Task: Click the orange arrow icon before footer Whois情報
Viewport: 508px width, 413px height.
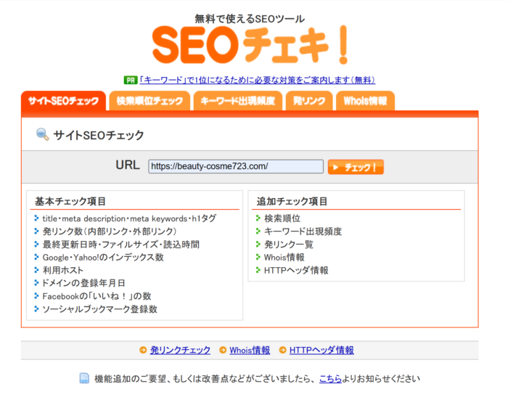Action: click(223, 350)
